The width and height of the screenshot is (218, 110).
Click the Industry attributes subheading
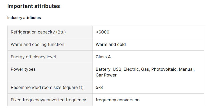click(24, 18)
